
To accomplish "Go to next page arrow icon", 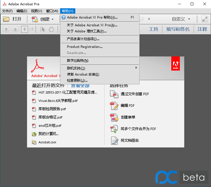I will coord(15,29).
